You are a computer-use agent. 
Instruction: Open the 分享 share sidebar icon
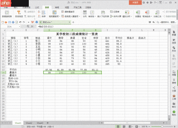tap(174, 89)
